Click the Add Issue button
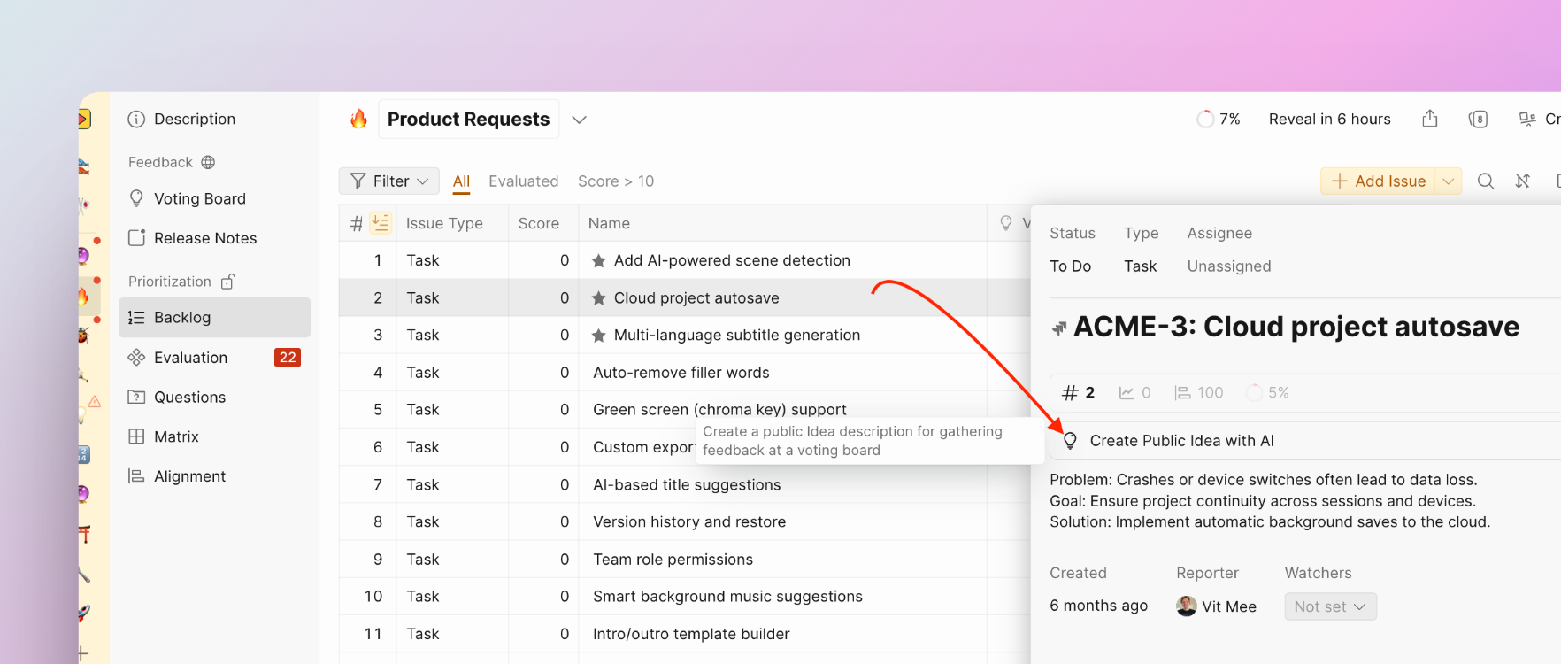1561x664 pixels. (x=1378, y=181)
